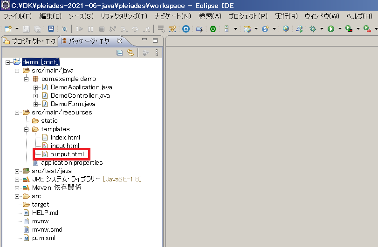This screenshot has height=247, width=378.
Task: Click the web browser globe icon
Action: pos(286,29)
